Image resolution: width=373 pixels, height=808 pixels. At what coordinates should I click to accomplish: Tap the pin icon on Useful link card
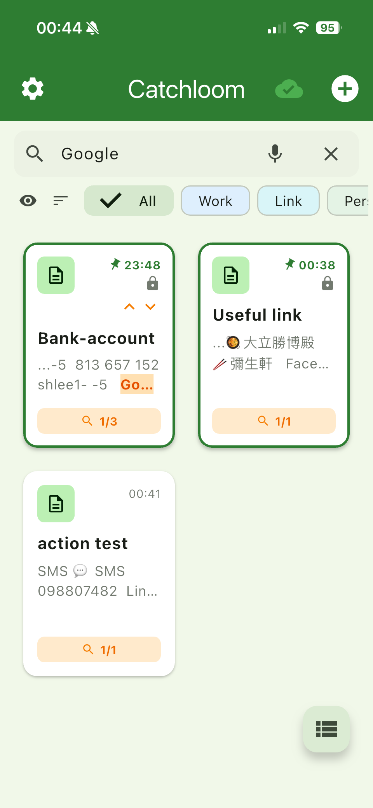tap(290, 265)
